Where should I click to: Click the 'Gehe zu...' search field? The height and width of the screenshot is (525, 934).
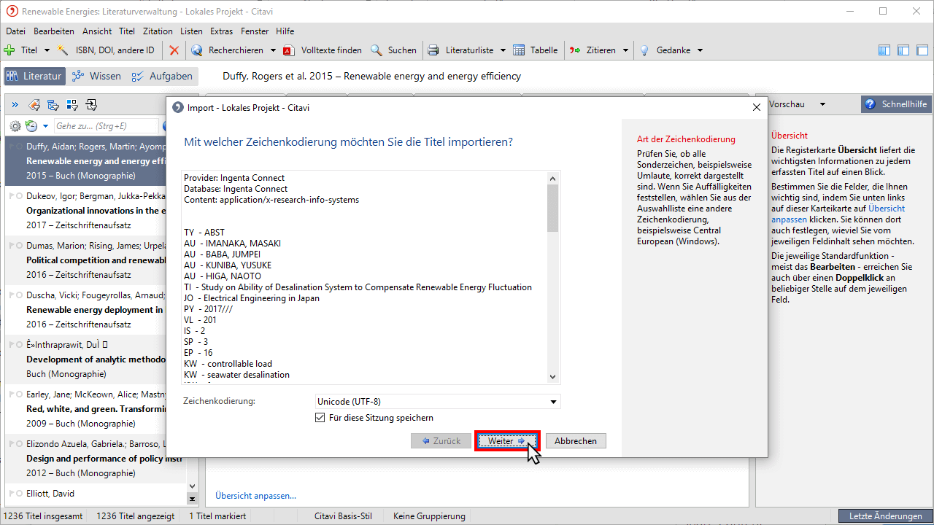[x=106, y=126]
